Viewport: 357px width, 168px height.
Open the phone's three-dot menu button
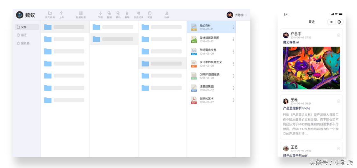pos(331,22)
